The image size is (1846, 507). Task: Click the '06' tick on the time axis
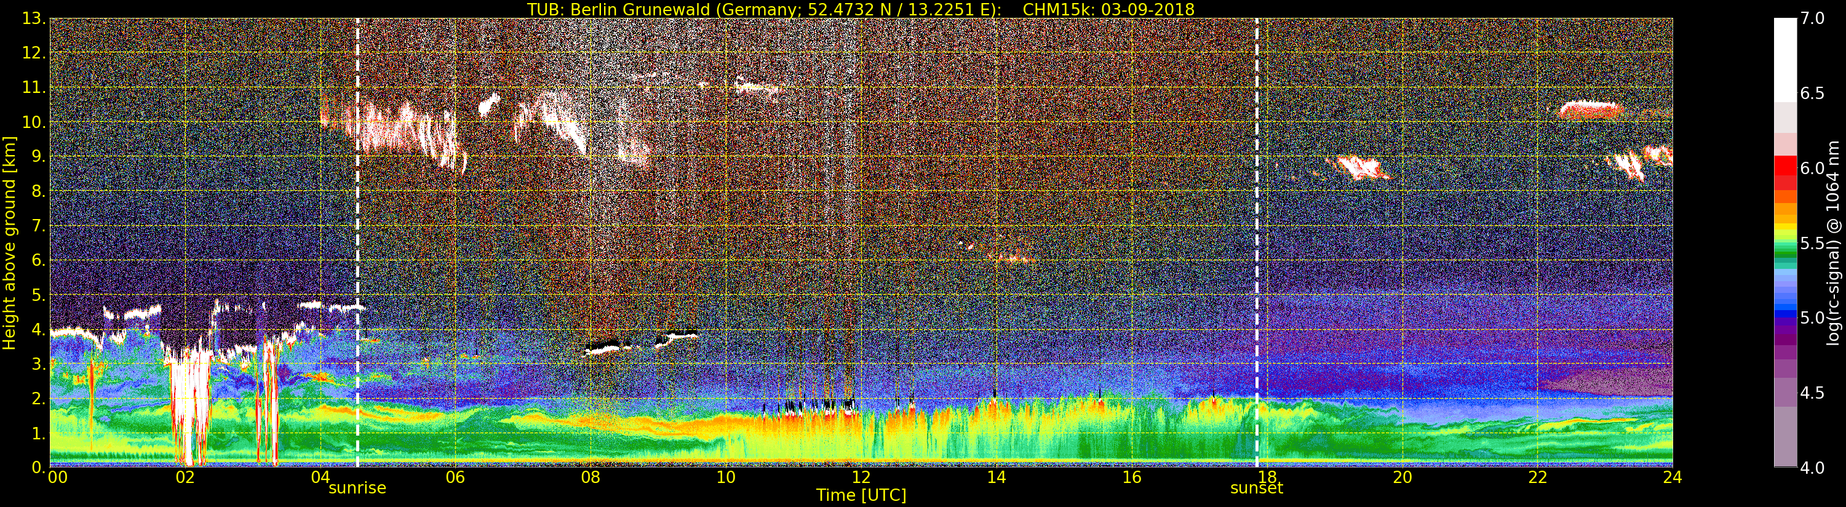455,477
